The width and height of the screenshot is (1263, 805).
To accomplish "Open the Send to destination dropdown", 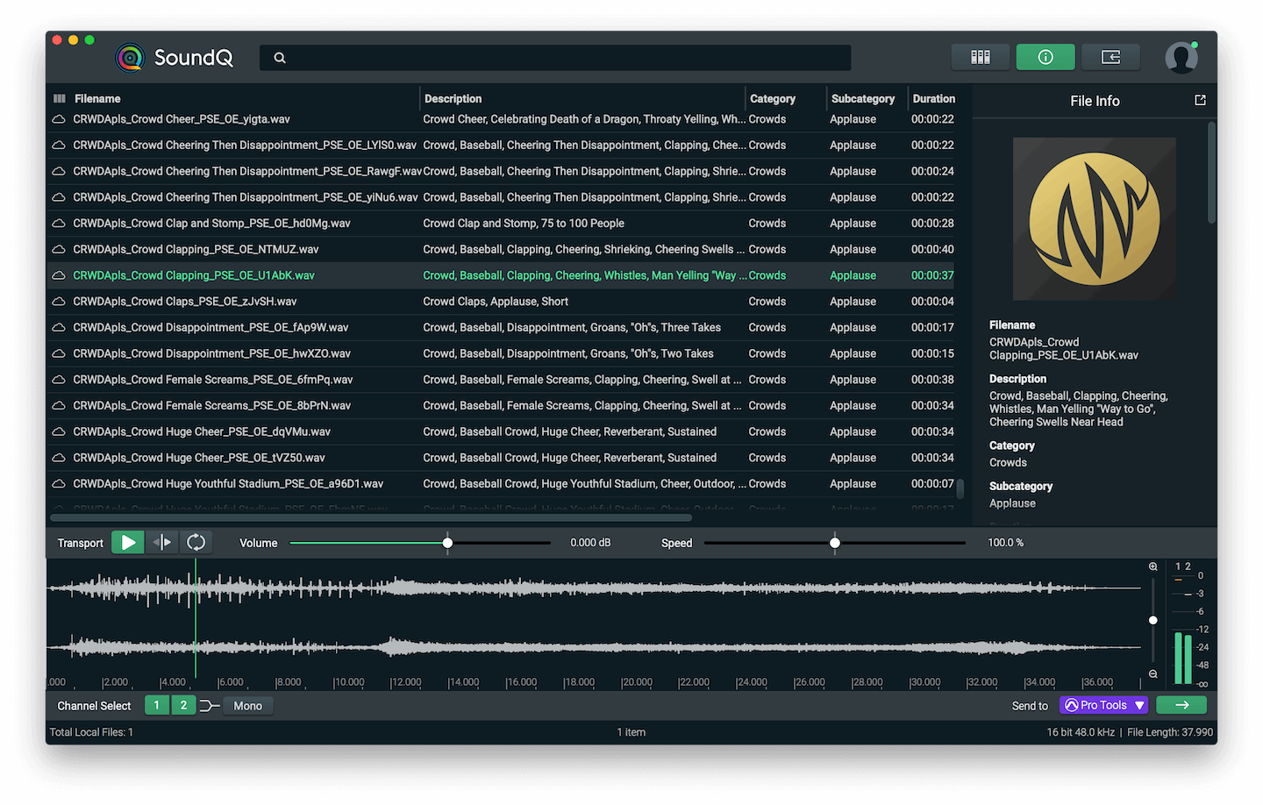I will 1103,704.
